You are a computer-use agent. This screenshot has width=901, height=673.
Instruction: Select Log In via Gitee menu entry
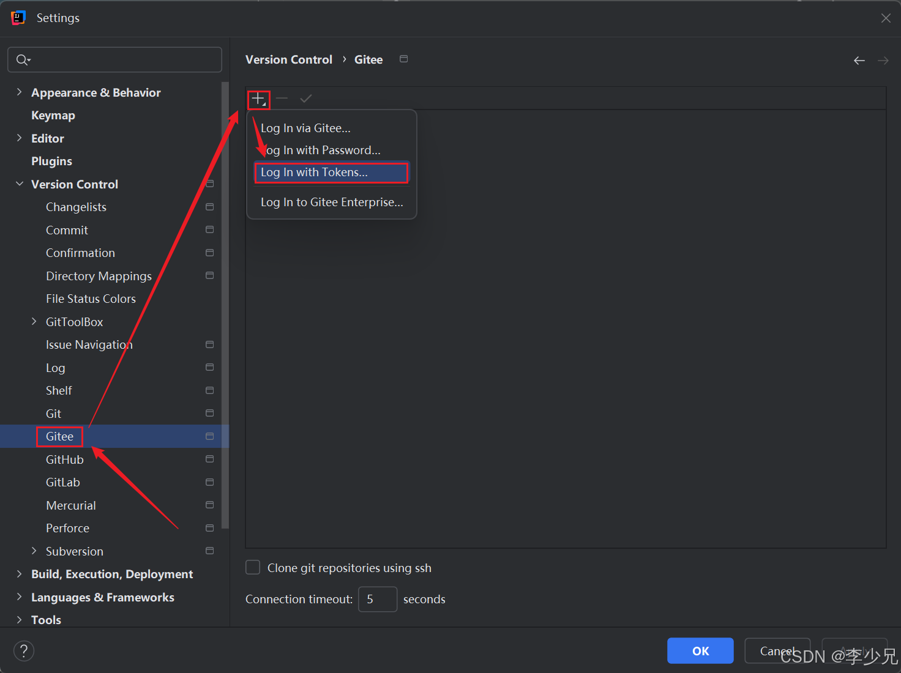pyautogui.click(x=305, y=128)
